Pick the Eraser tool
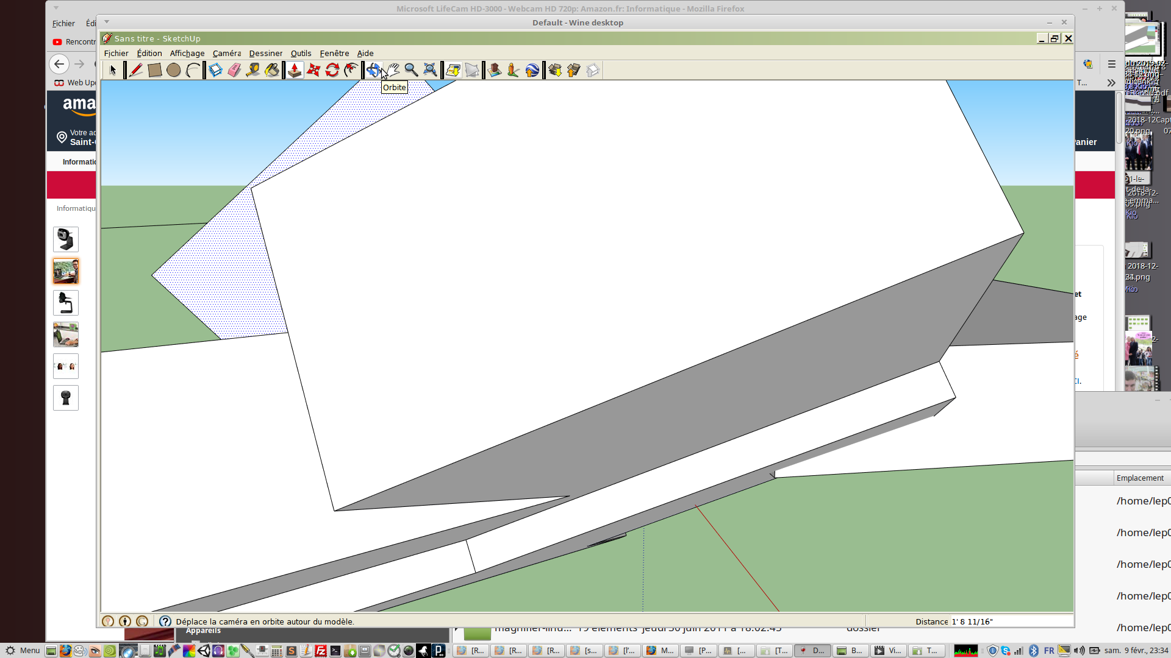This screenshot has width=1171, height=658. pyautogui.click(x=234, y=70)
